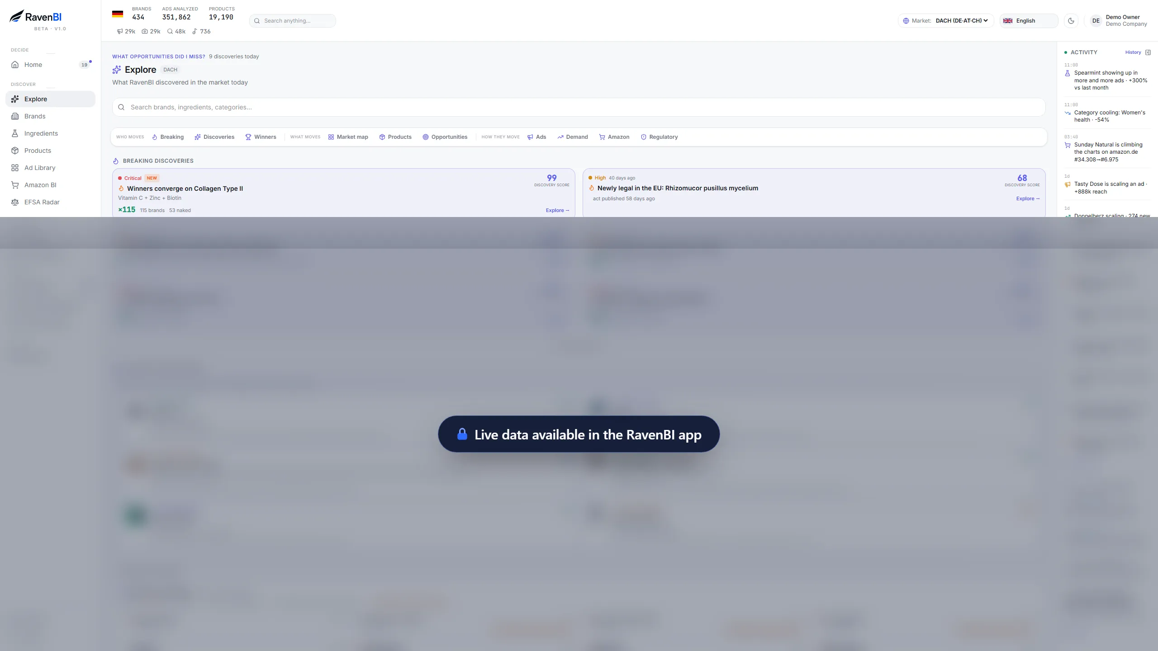Go to Ingredients in the sidebar
Screen dimensions: 1158x651
50,133
